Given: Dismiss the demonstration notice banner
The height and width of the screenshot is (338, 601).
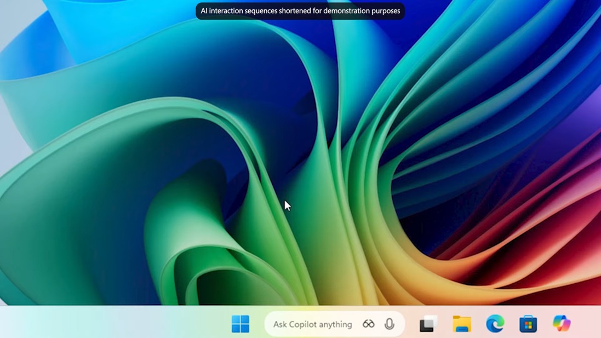Looking at the screenshot, I should [x=300, y=10].
